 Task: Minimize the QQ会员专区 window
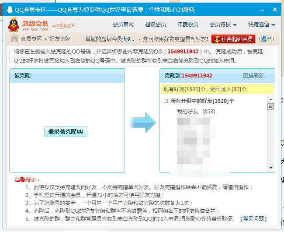262,10
